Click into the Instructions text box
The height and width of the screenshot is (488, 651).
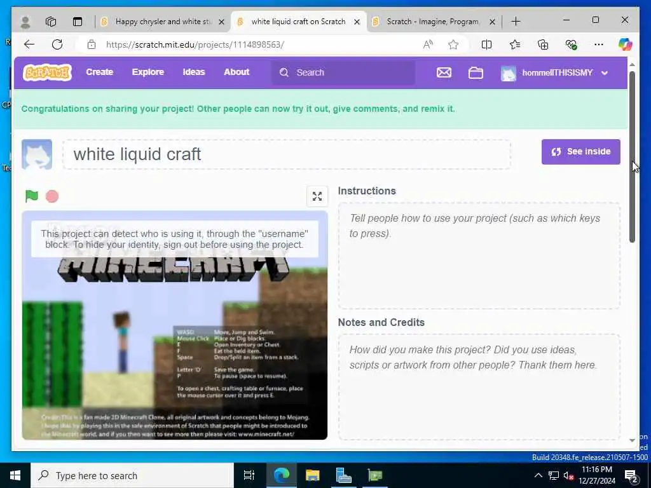point(479,255)
